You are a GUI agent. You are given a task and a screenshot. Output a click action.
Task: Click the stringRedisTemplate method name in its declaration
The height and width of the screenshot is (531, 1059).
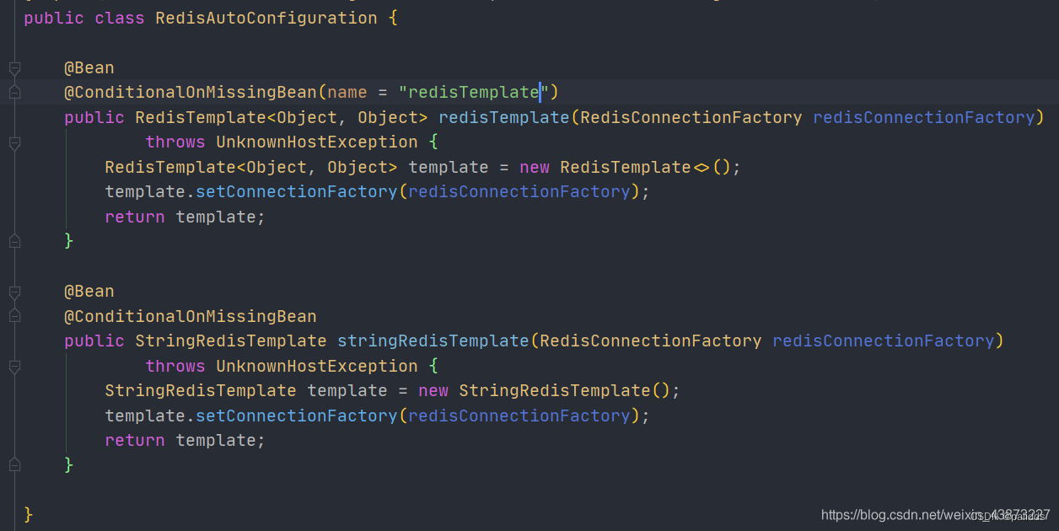tap(433, 341)
